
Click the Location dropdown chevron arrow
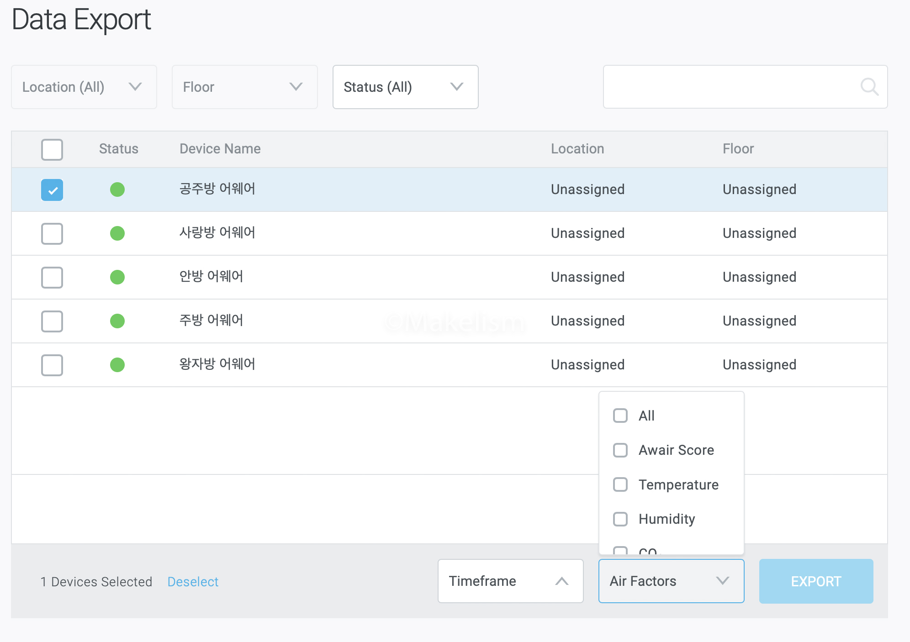pos(135,87)
